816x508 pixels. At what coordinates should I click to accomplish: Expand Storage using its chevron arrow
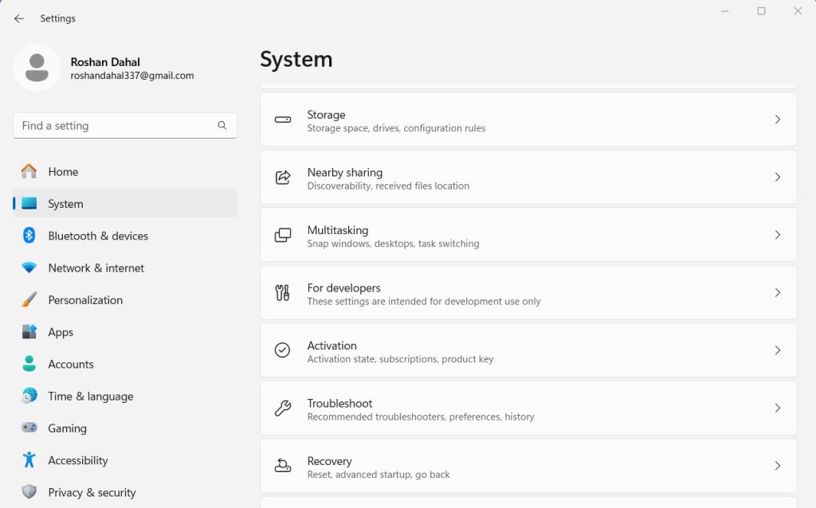coord(778,119)
